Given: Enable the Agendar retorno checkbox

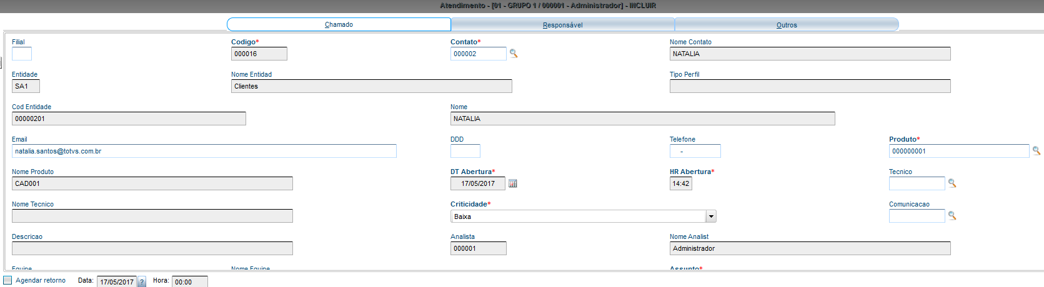Looking at the screenshot, I should pos(7,280).
